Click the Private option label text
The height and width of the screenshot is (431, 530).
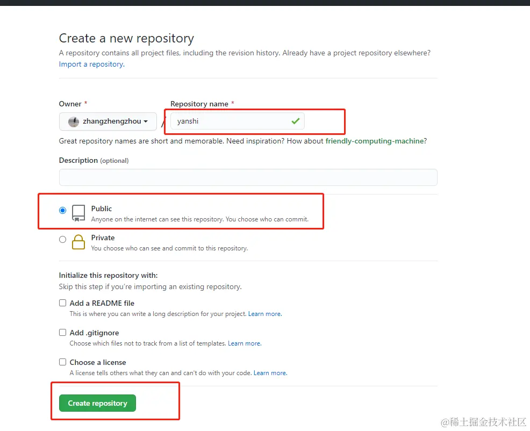pos(103,238)
